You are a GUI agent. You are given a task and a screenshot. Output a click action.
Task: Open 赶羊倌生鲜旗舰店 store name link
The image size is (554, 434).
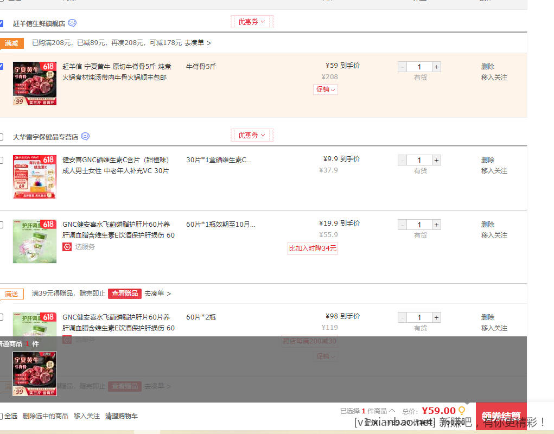click(x=39, y=24)
